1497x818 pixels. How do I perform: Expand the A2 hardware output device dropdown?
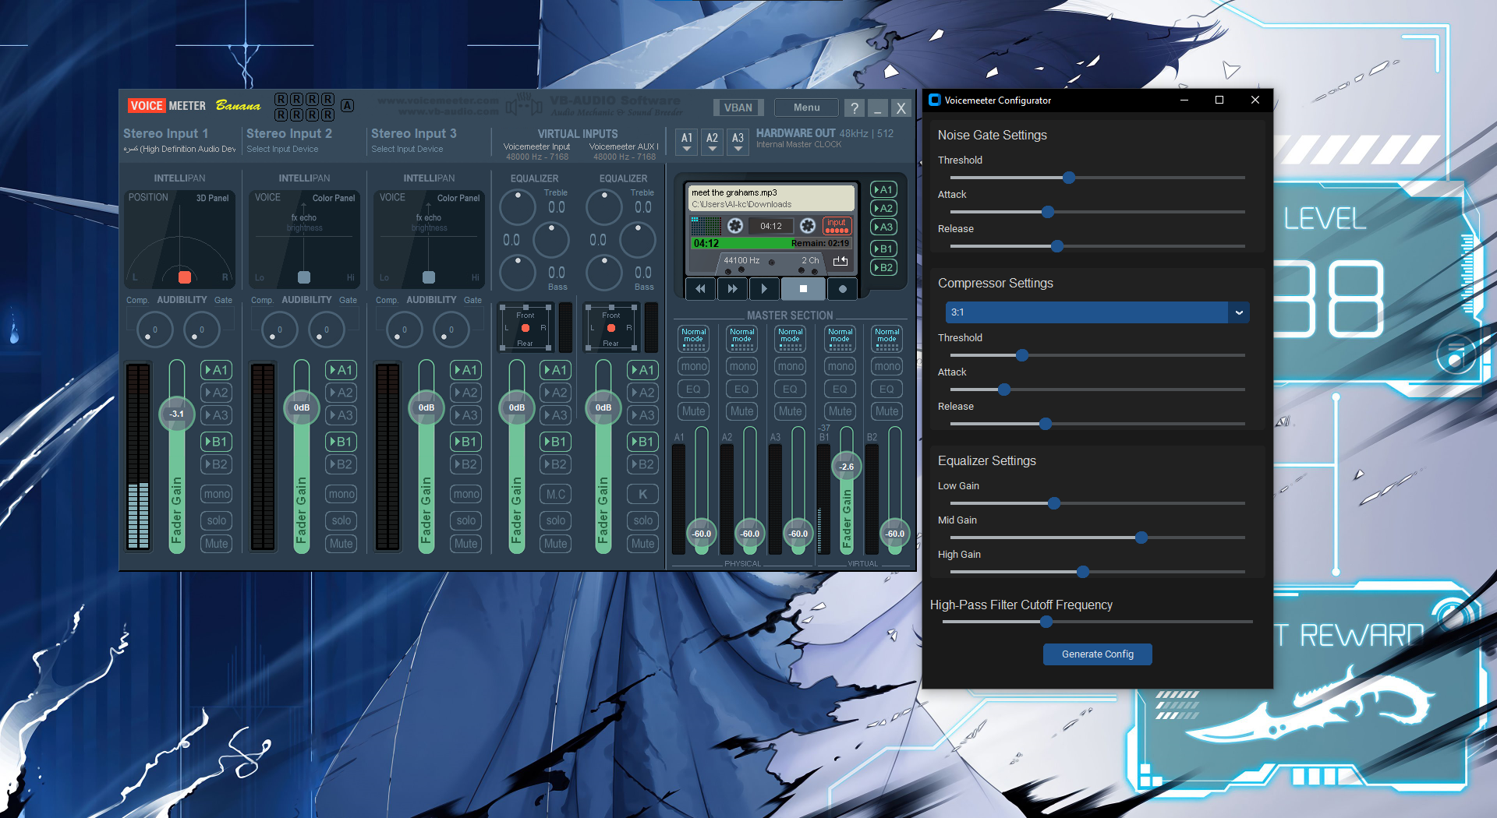[x=712, y=141]
